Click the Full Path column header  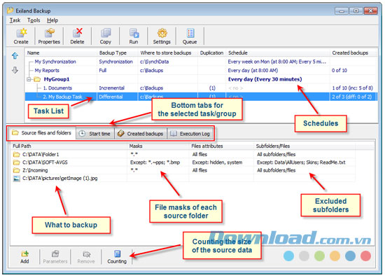(x=69, y=146)
